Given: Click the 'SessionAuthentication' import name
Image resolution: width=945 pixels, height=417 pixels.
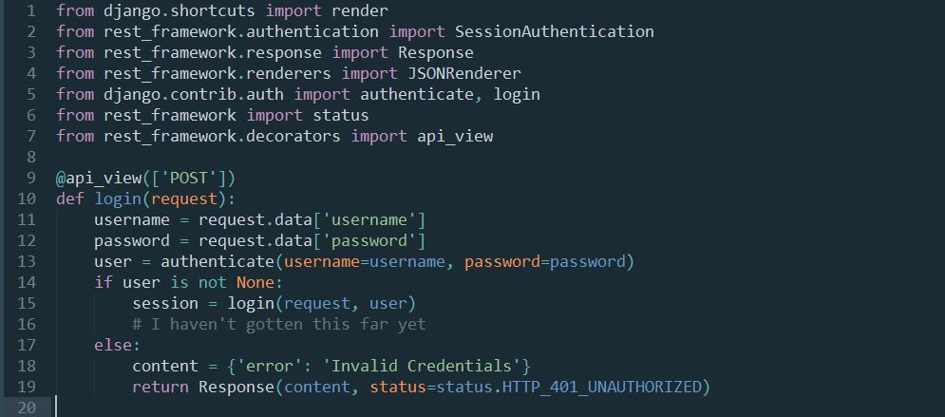Looking at the screenshot, I should click(554, 31).
